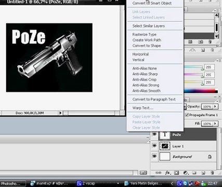Open the document status bar arrow menu
The width and height of the screenshot is (222, 187).
tap(60, 113)
